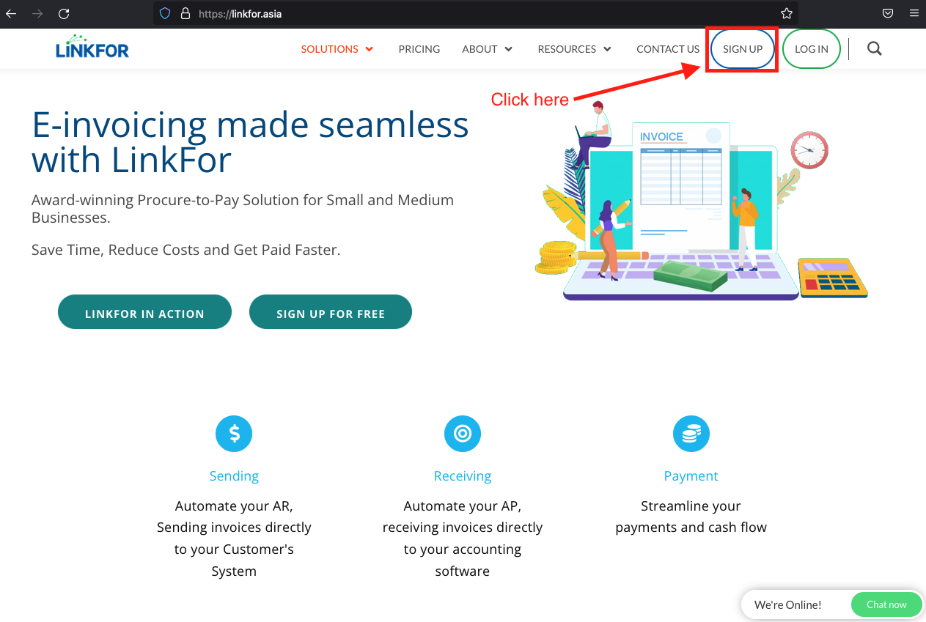Click the SIGN UP FOR FREE button
The height and width of the screenshot is (622, 926).
331,312
